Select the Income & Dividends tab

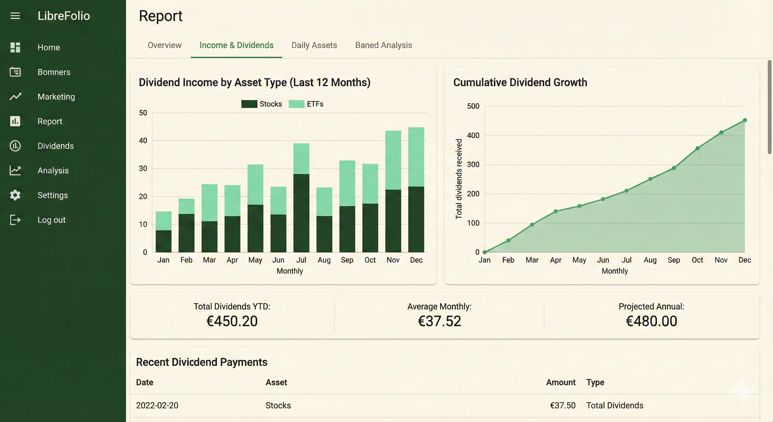(x=236, y=45)
